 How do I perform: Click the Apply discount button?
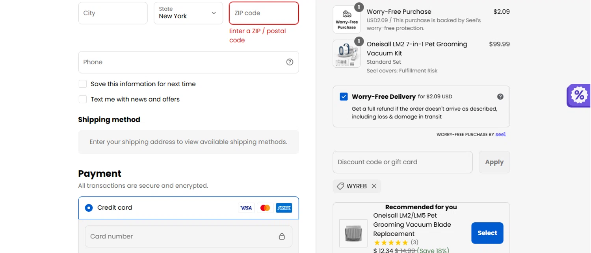pyautogui.click(x=494, y=162)
